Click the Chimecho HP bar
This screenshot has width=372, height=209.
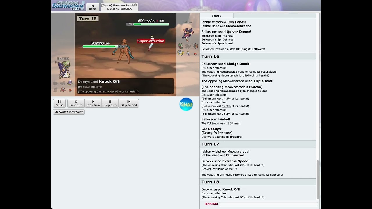[x=151, y=24]
